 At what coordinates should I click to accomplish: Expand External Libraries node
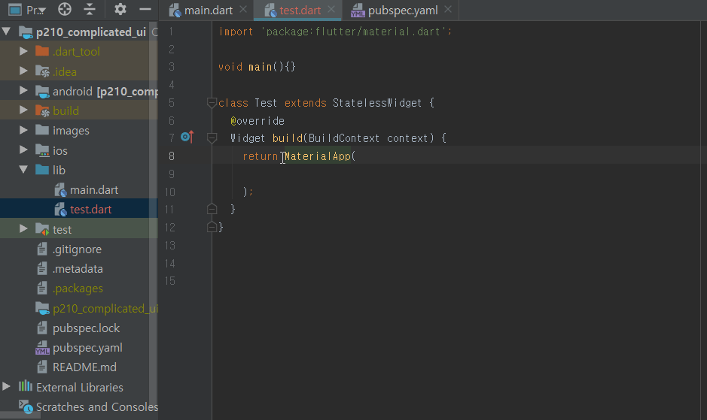pos(6,387)
